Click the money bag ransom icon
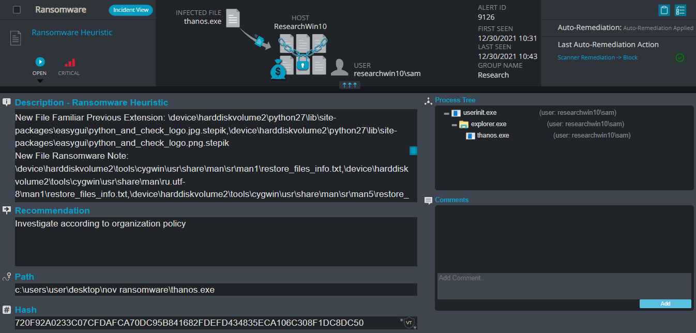This screenshot has width=696, height=333. (278, 70)
